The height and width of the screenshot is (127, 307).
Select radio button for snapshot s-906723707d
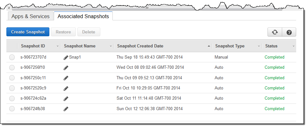[12, 57]
